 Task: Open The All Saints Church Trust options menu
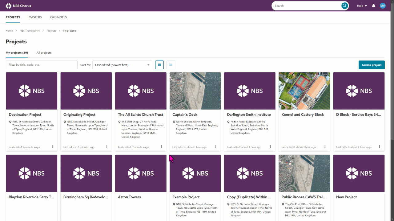tap(161, 147)
